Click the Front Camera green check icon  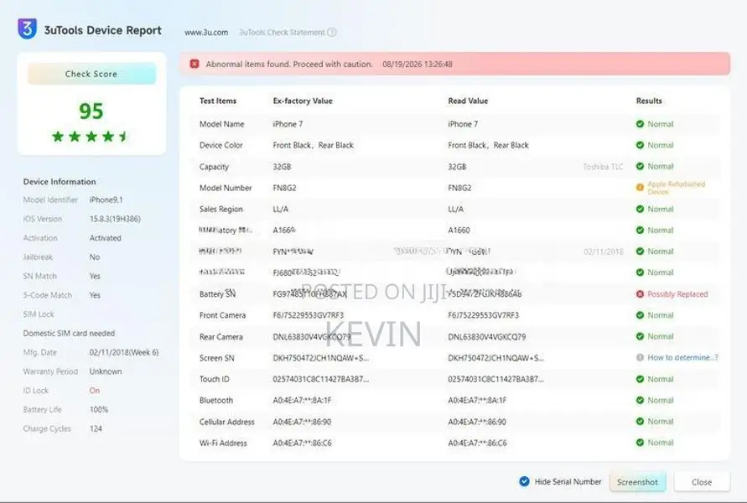pos(640,315)
